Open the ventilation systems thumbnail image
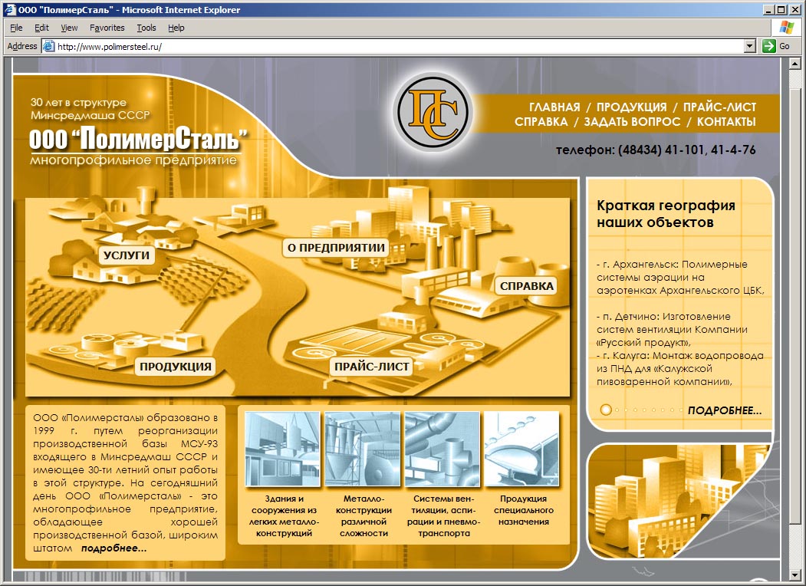This screenshot has width=806, height=586. [442, 449]
